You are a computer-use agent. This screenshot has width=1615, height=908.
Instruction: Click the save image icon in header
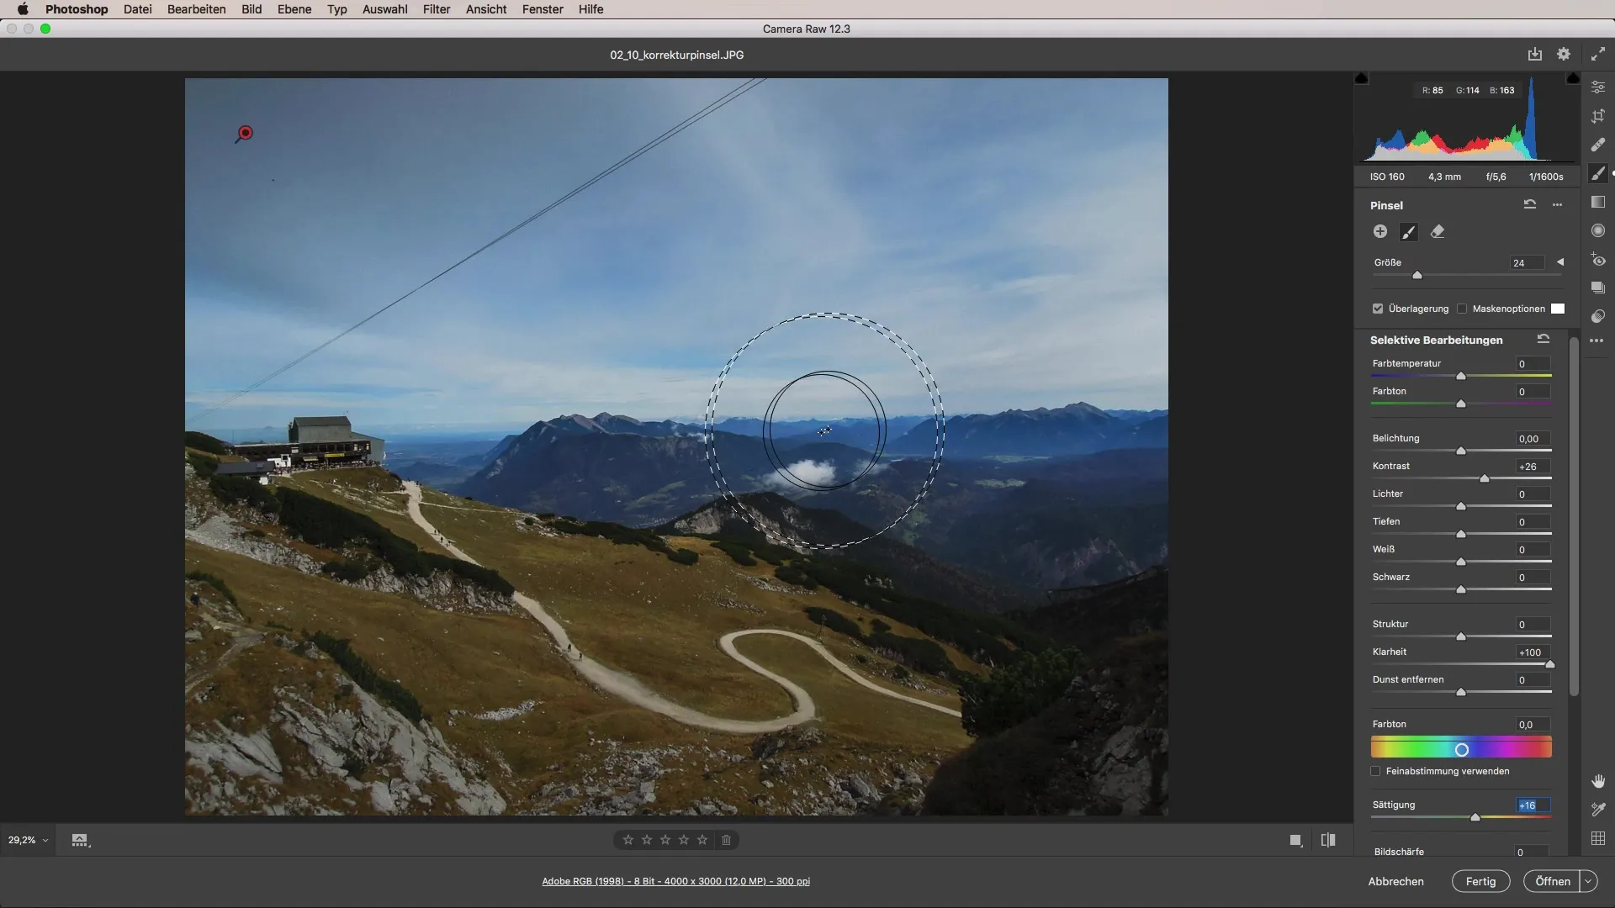[x=1535, y=54]
